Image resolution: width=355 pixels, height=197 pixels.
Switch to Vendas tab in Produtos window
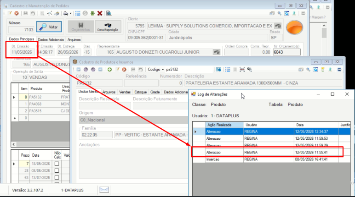point(125,92)
